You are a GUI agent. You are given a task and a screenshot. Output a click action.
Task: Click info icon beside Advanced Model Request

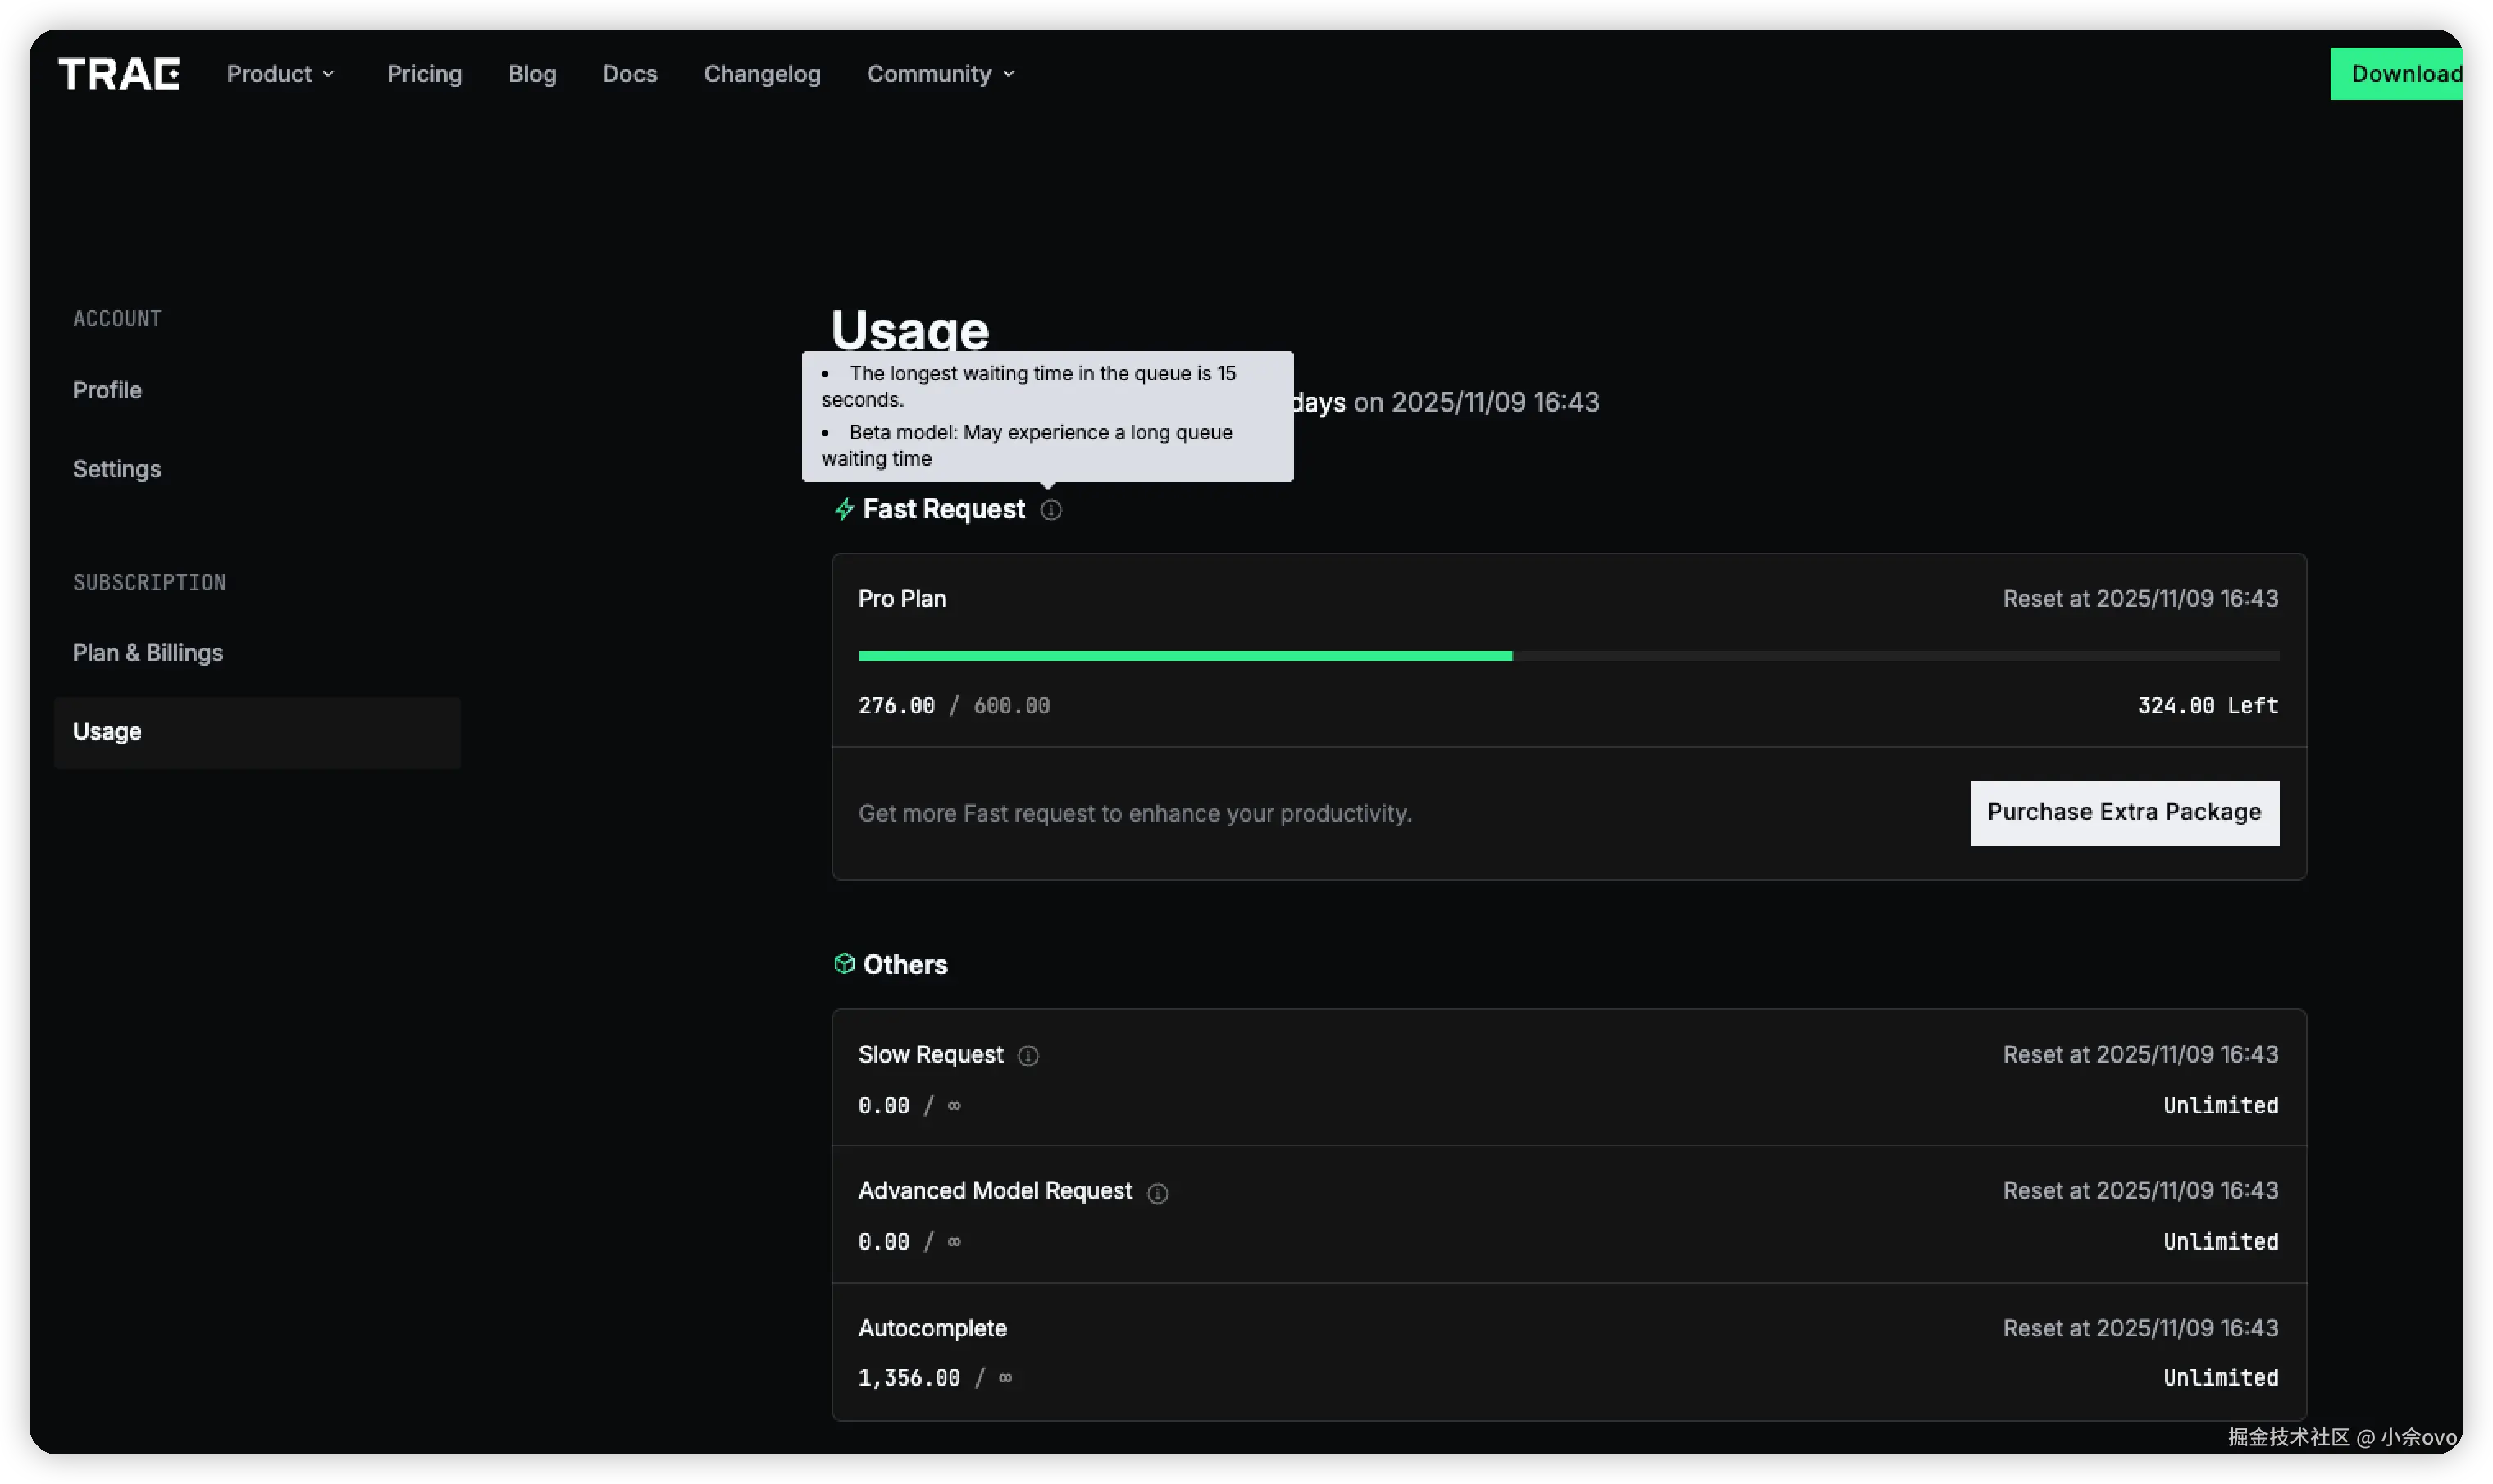[x=1157, y=1193]
